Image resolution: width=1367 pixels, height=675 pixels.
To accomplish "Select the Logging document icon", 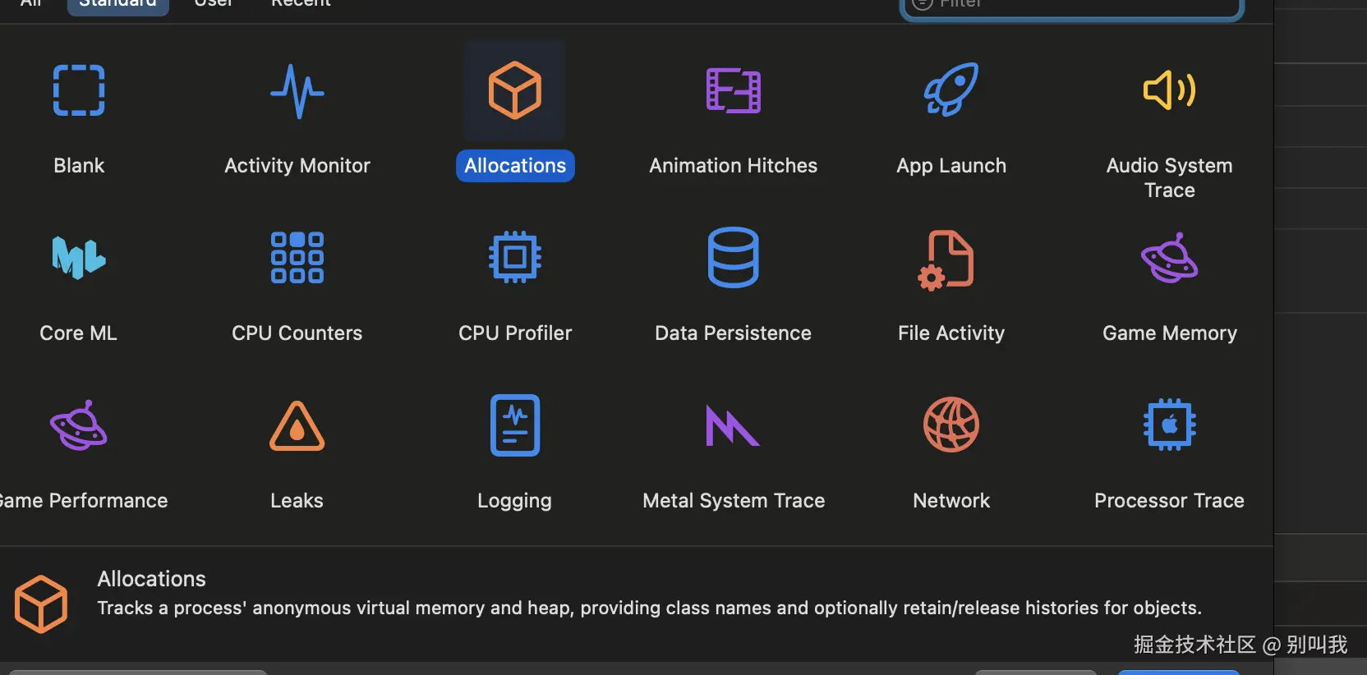I will [515, 425].
